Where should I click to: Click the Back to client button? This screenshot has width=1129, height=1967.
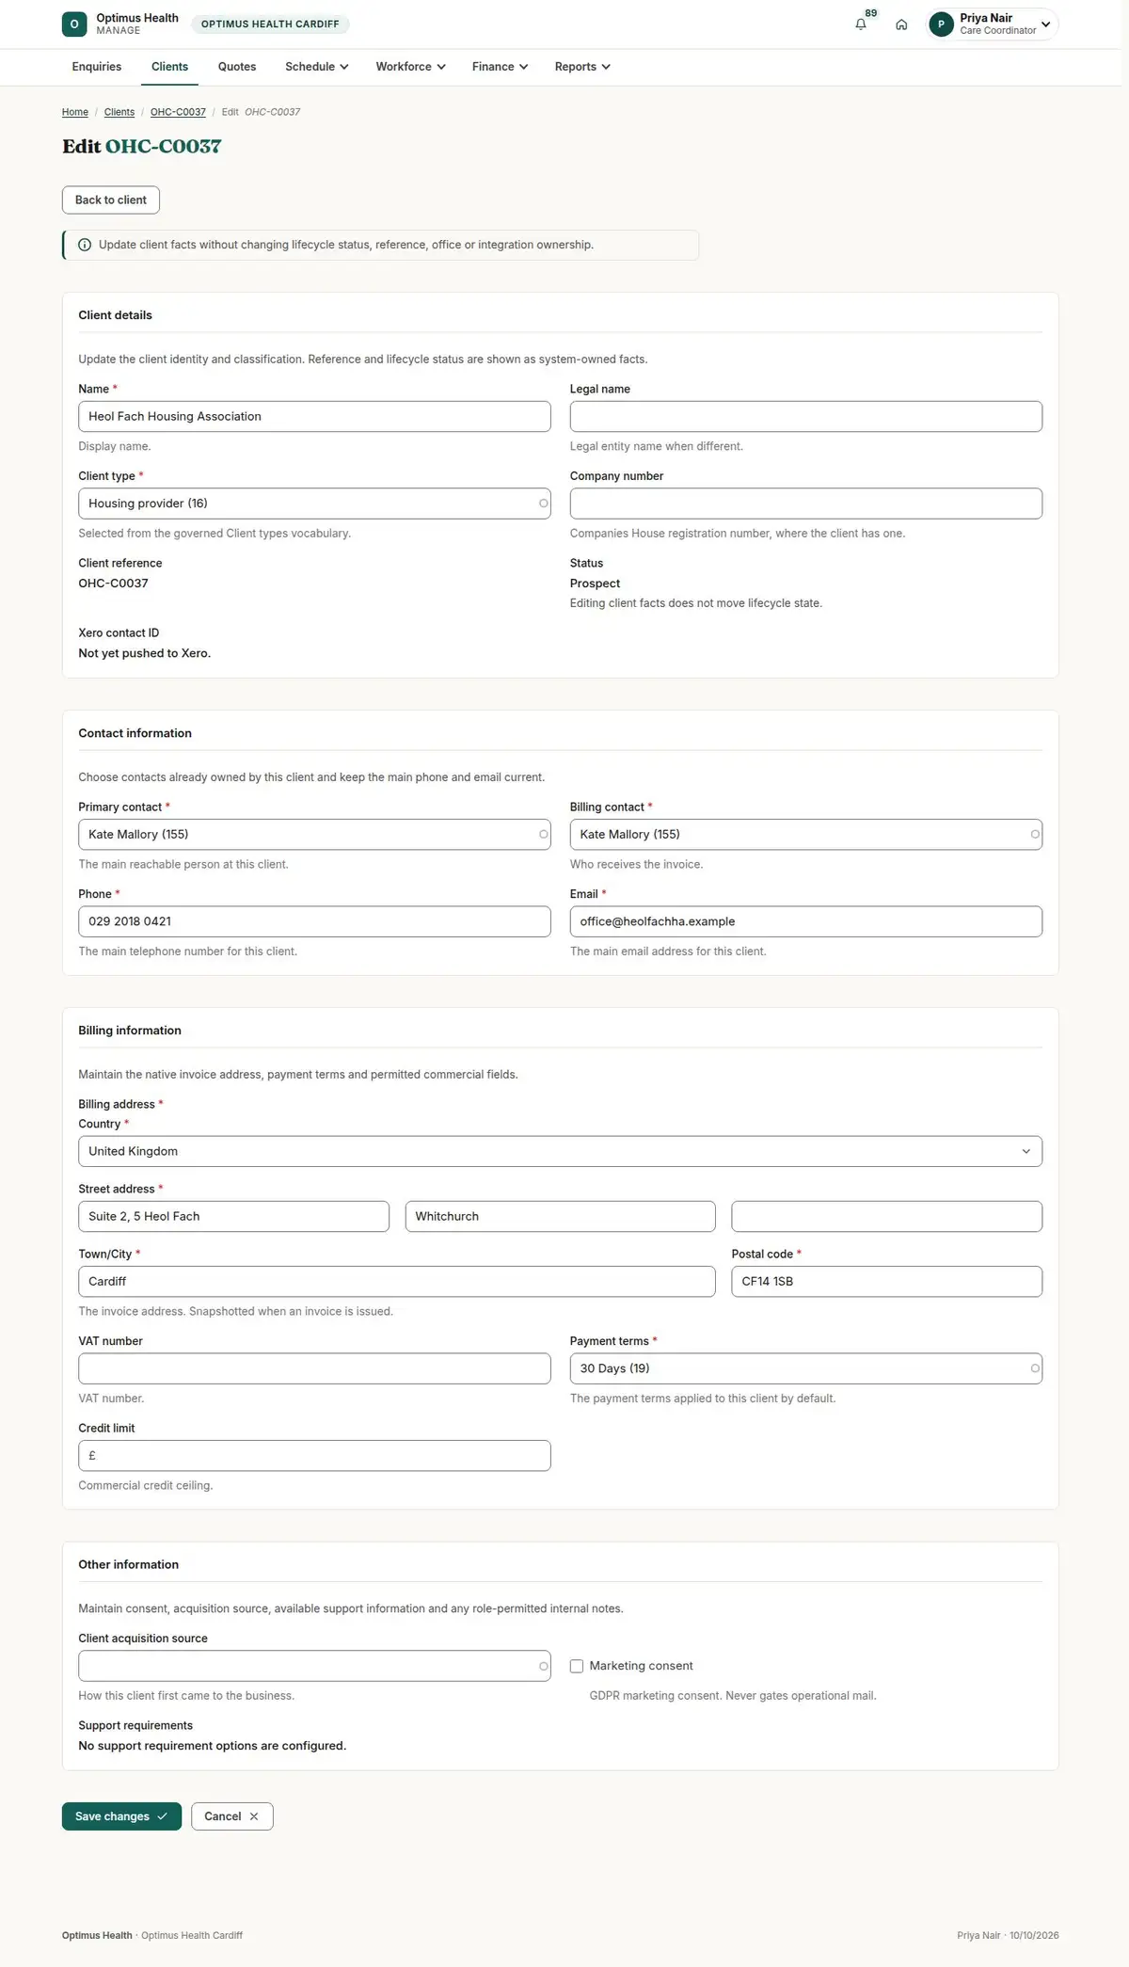pyautogui.click(x=111, y=200)
